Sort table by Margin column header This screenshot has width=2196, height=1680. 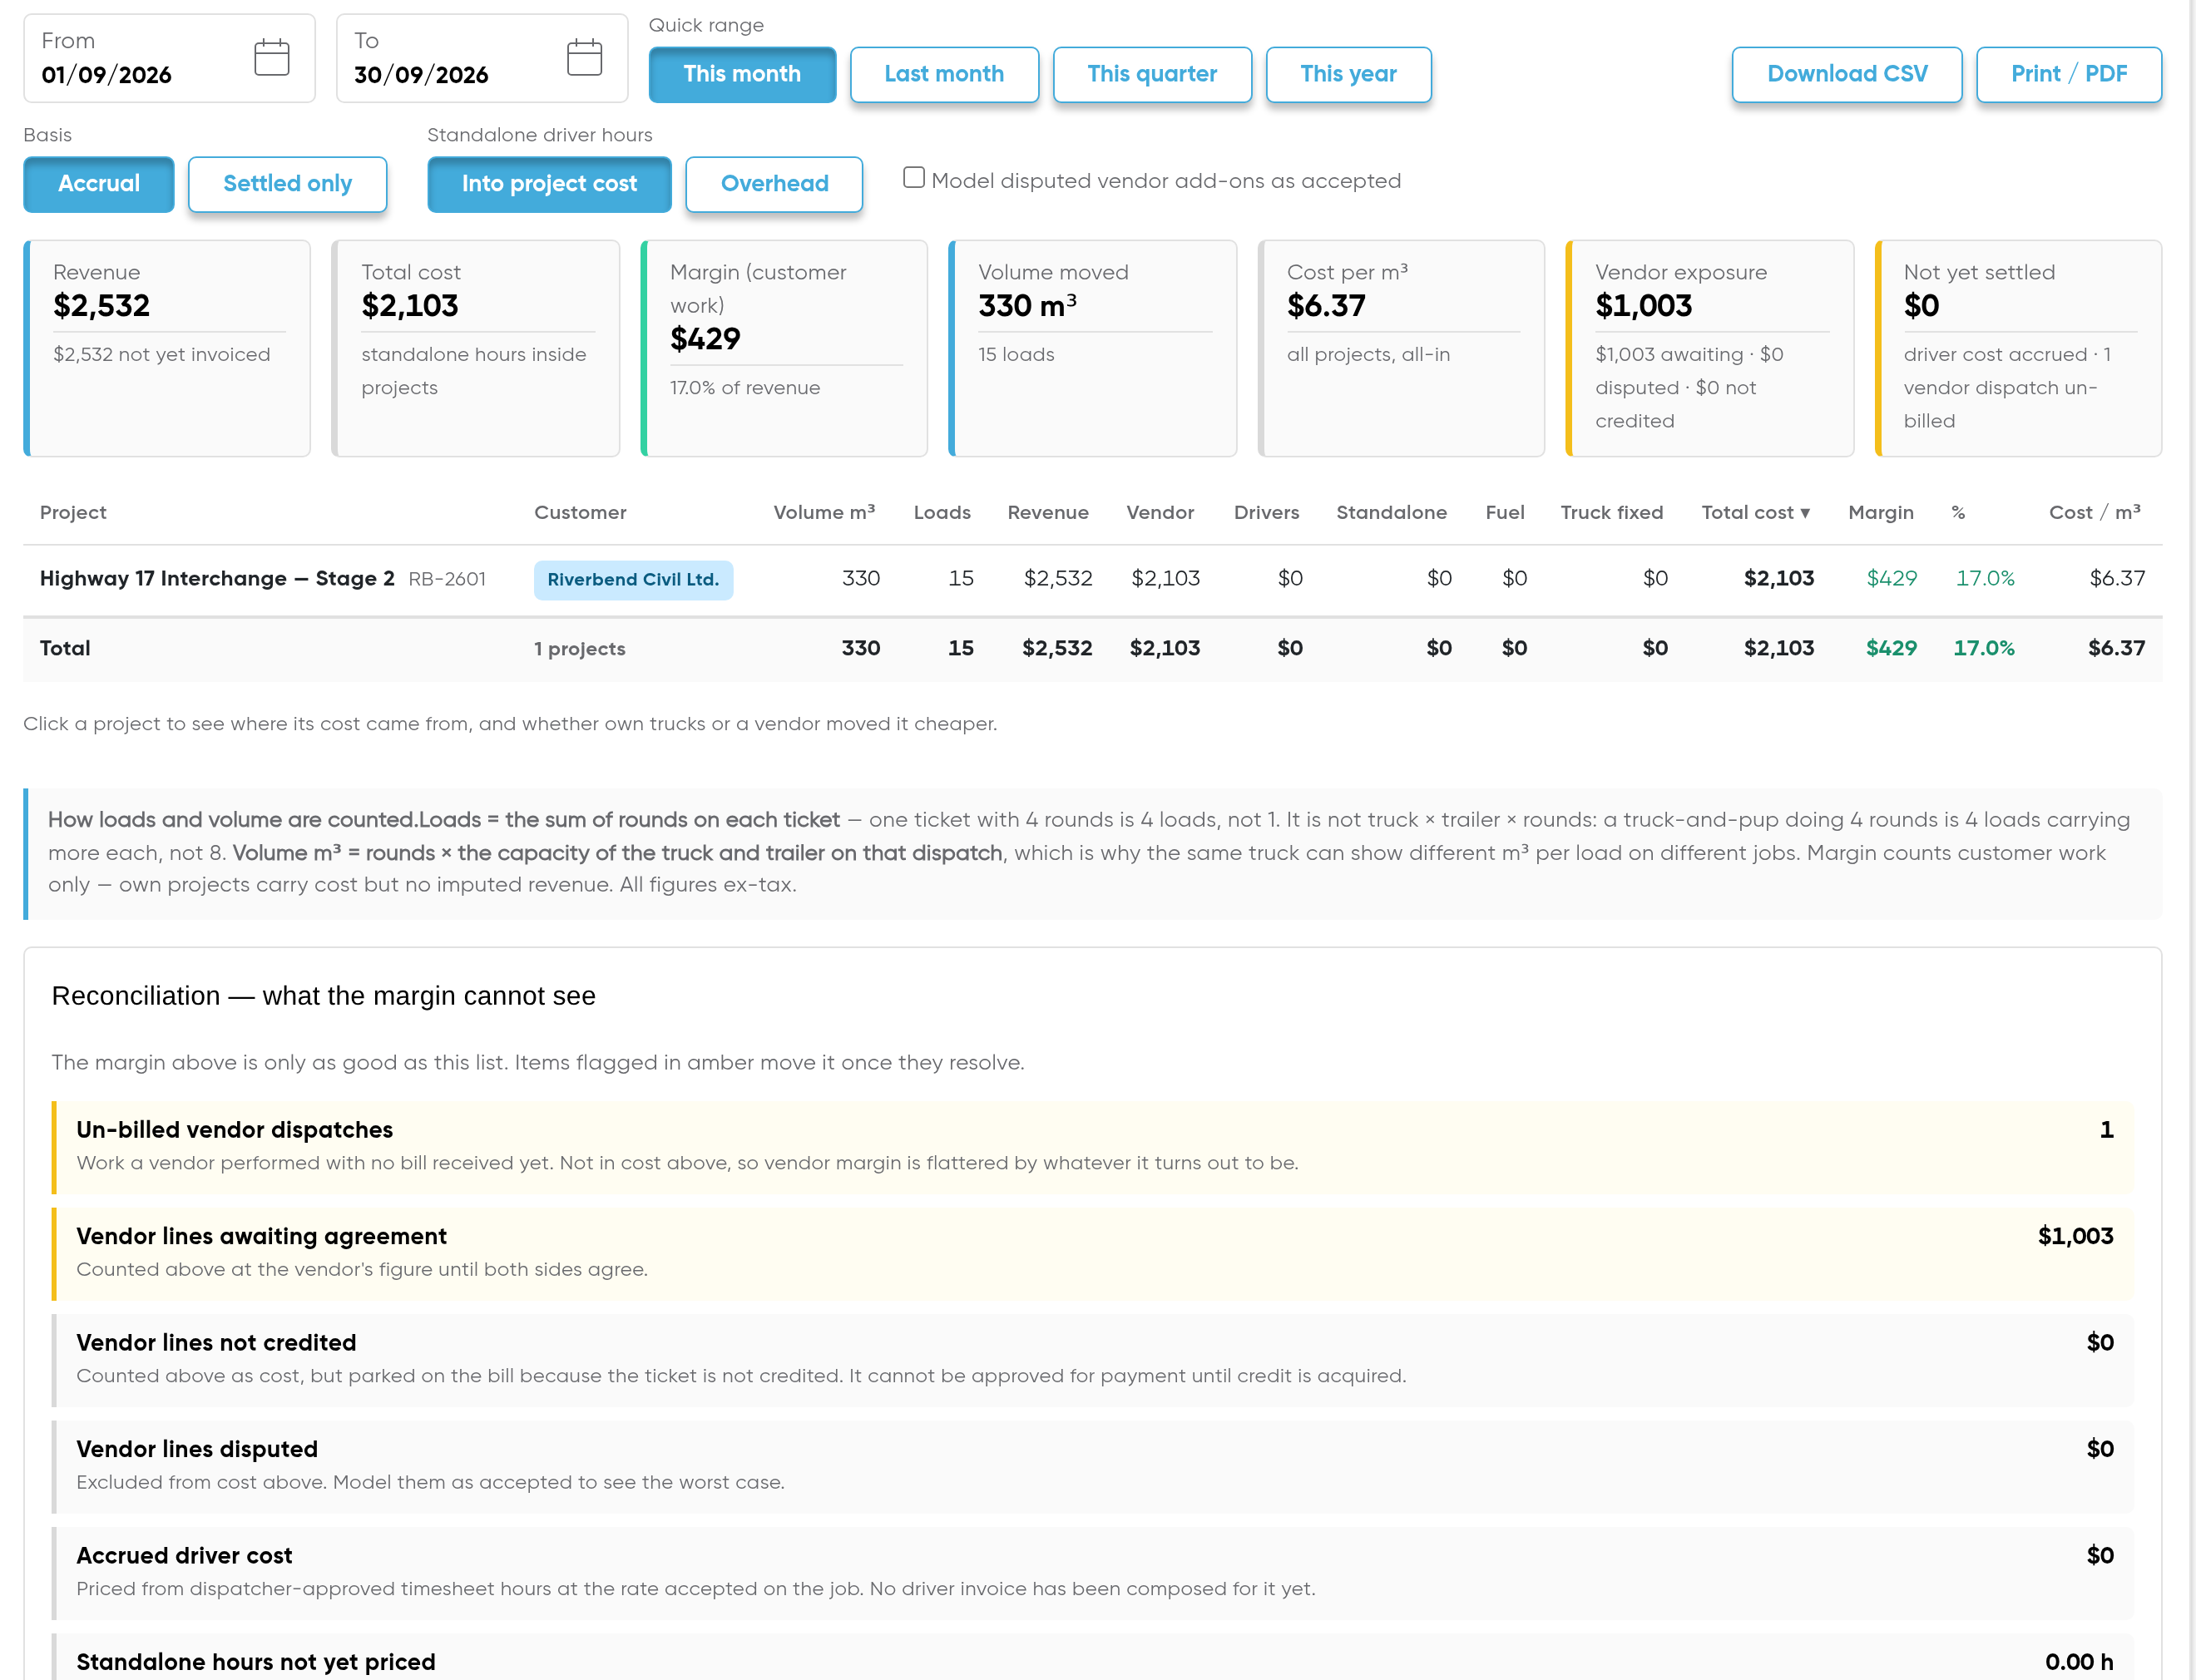[x=1881, y=512]
